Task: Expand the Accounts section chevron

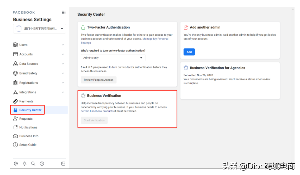Action: tap(63, 54)
